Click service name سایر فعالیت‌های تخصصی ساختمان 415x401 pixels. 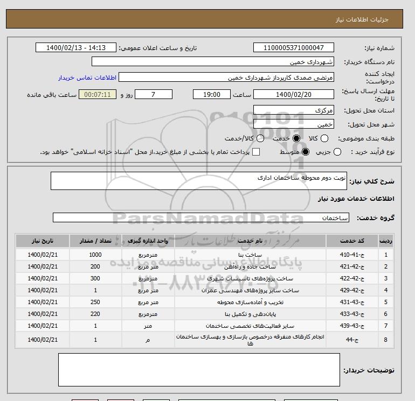pos(250,326)
